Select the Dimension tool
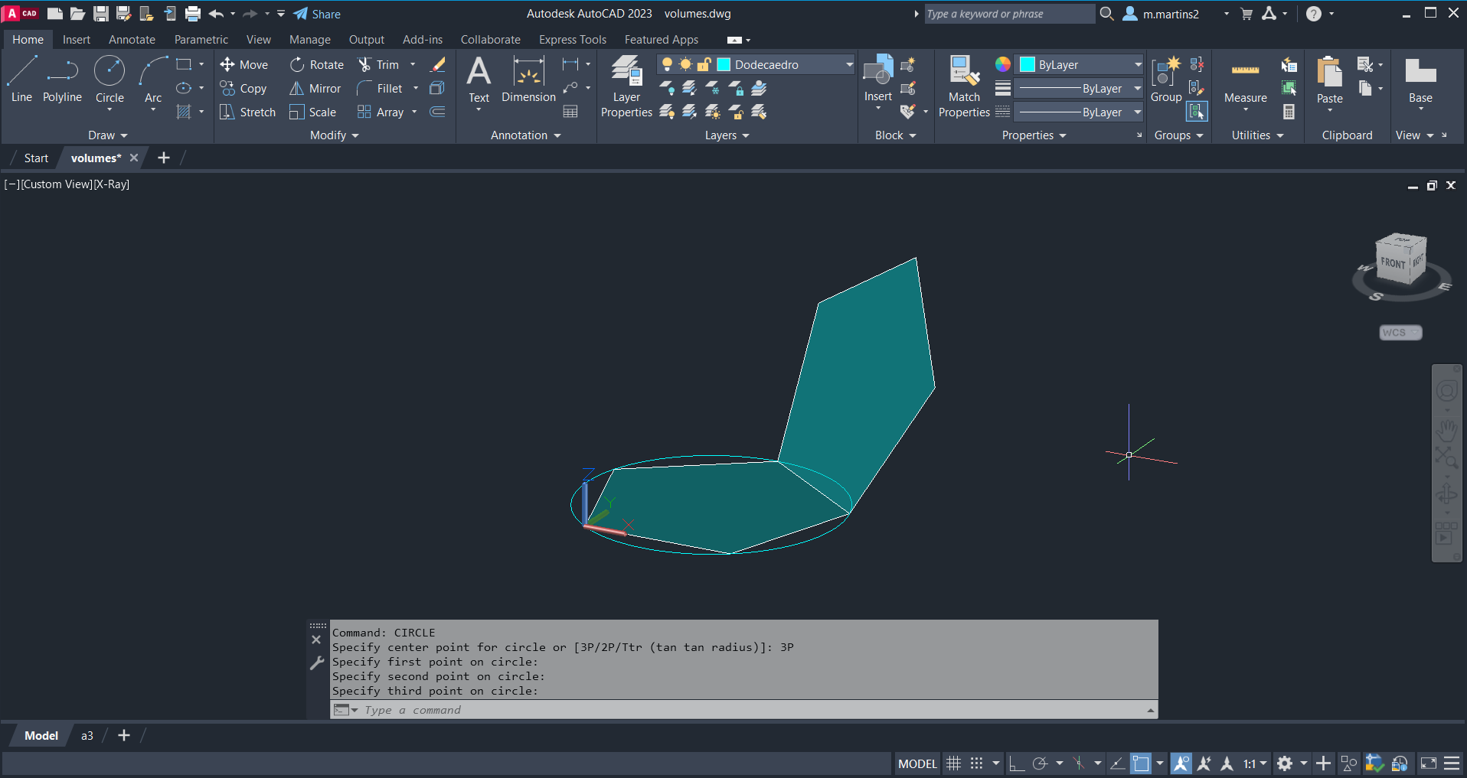1467x778 pixels. click(x=528, y=80)
